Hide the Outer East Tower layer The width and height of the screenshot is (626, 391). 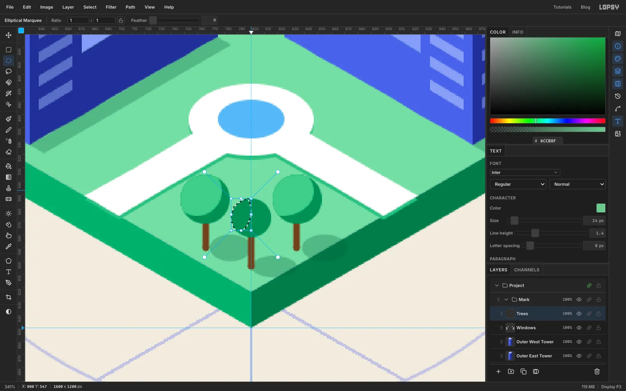point(579,356)
